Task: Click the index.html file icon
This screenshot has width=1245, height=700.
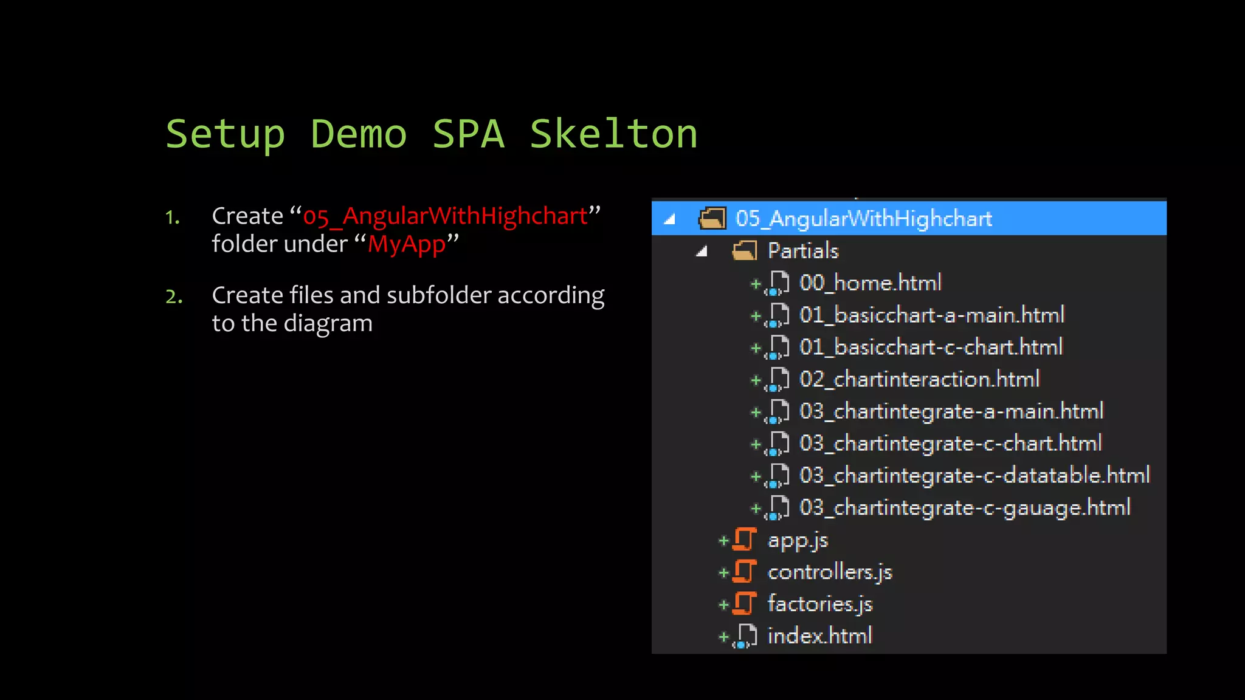Action: 747,636
